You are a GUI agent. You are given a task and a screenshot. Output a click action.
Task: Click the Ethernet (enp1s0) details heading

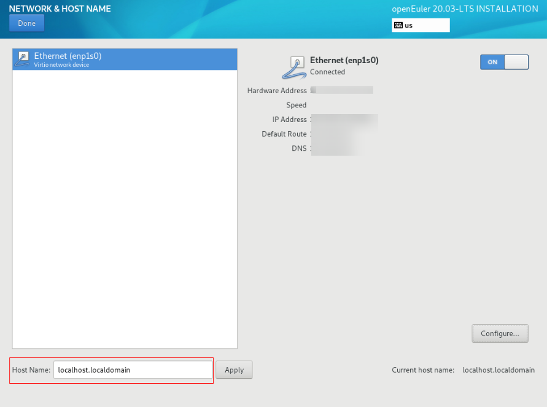tap(344, 61)
